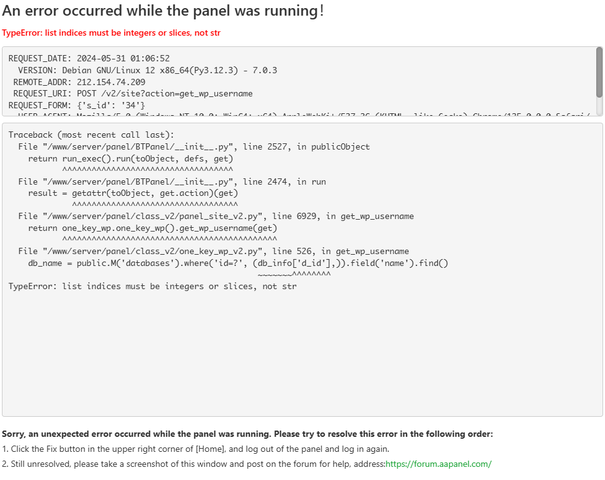
Task: Click step 1 about the Fix button
Action: click(x=195, y=449)
